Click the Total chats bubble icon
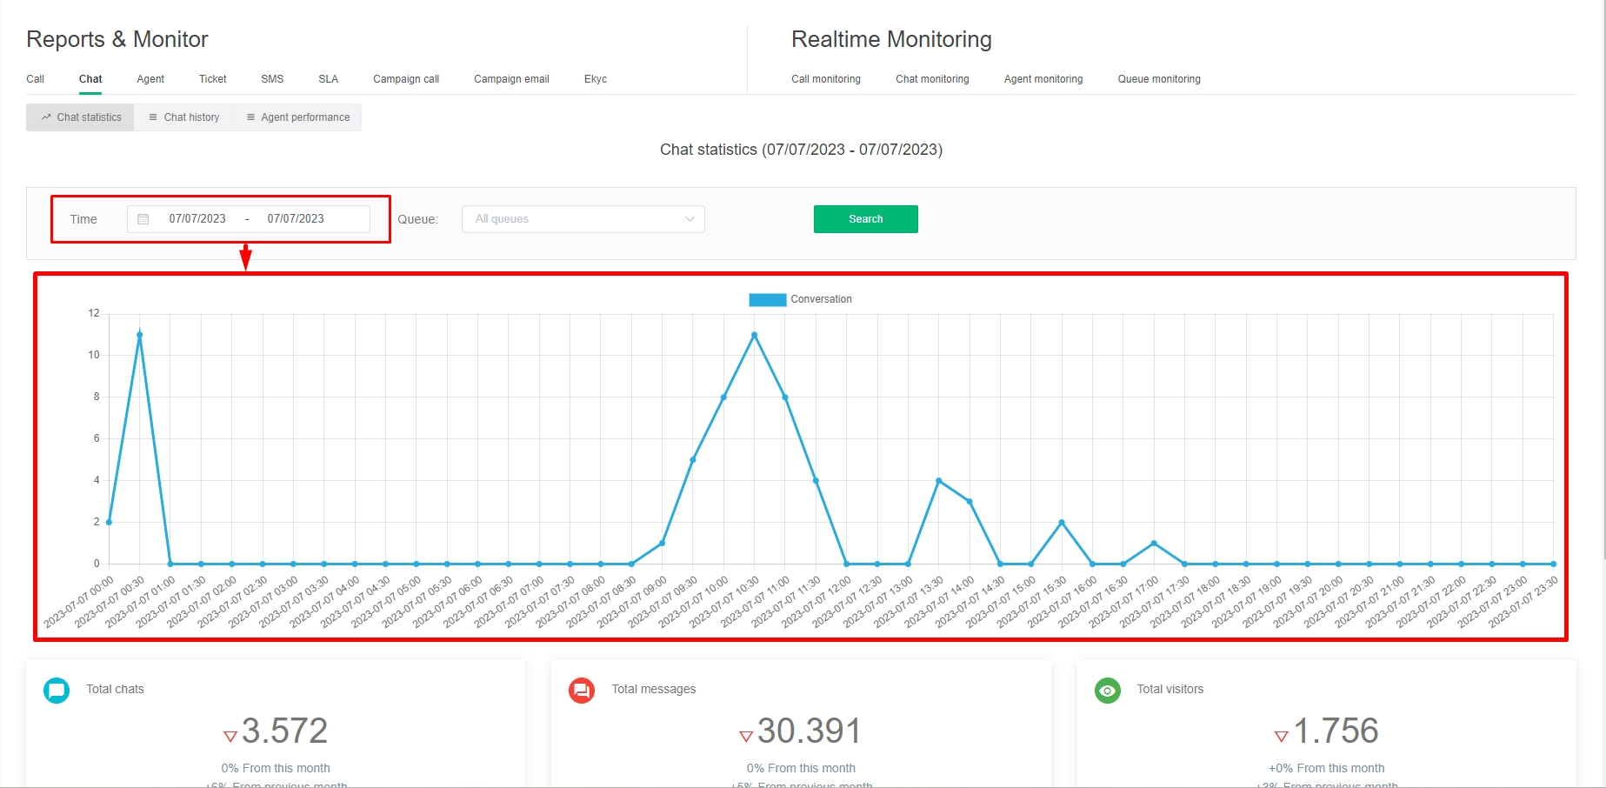This screenshot has height=788, width=1606. [x=57, y=691]
